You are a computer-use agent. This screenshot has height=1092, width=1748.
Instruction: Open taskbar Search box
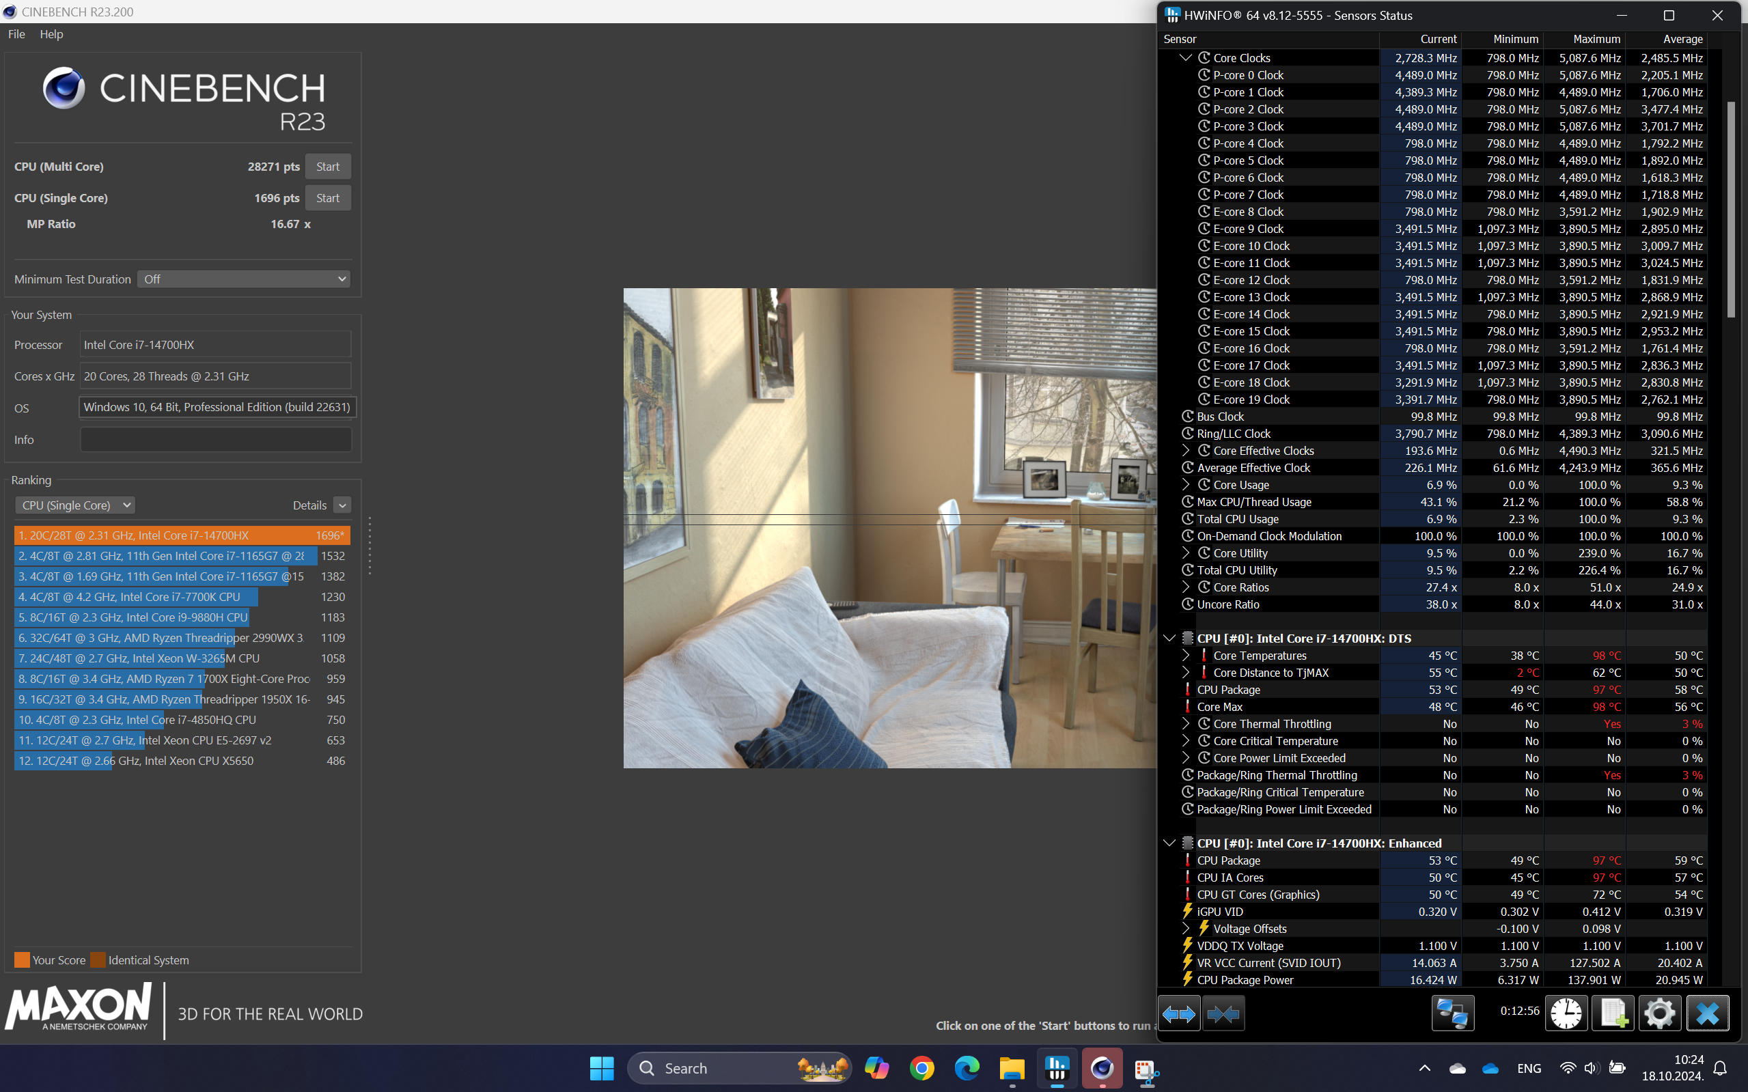click(740, 1068)
